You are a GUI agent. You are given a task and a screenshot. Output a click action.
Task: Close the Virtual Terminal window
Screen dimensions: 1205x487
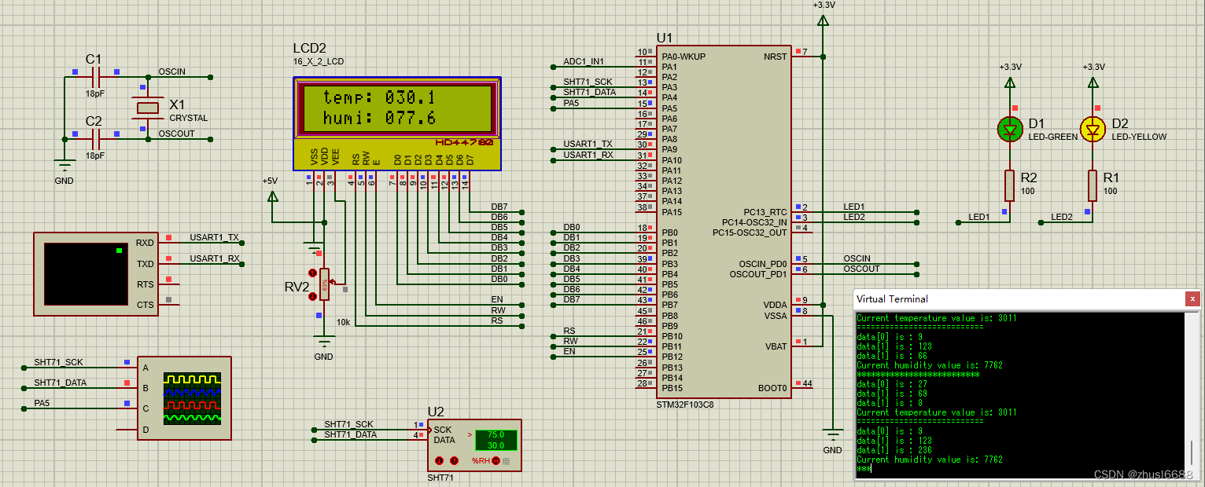(1194, 298)
